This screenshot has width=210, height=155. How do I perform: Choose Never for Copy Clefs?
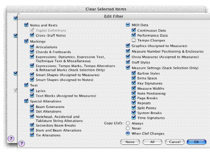pyautogui.click(x=128, y=128)
